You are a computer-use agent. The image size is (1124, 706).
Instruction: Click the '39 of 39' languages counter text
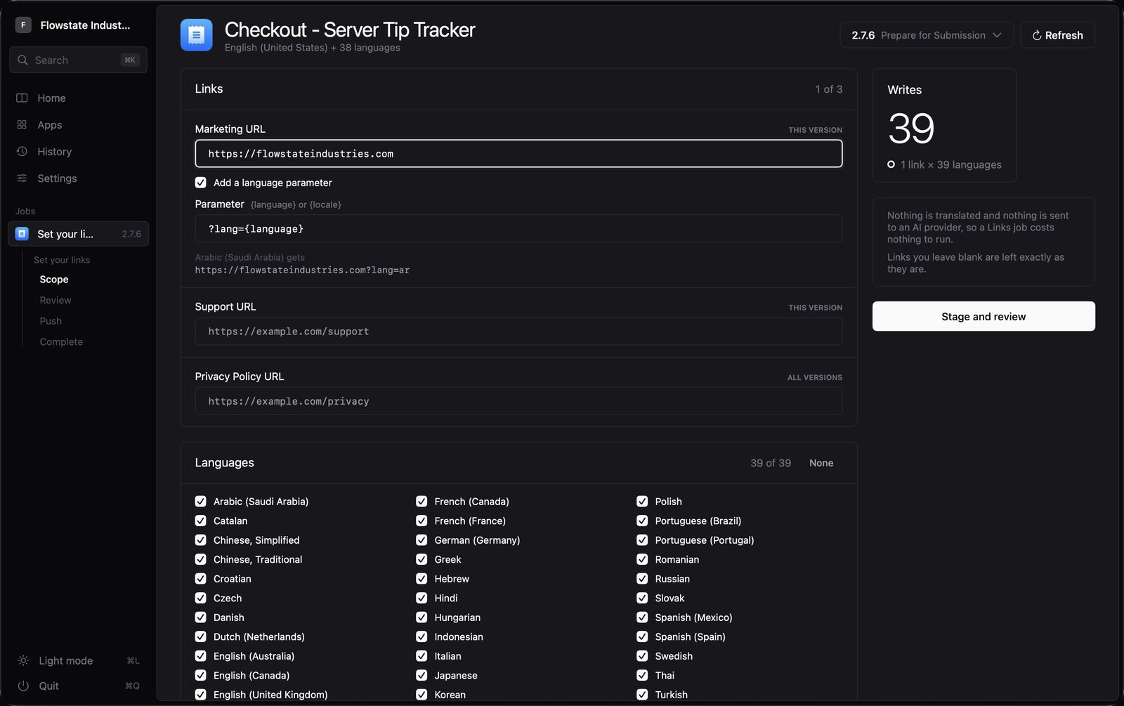tap(771, 463)
